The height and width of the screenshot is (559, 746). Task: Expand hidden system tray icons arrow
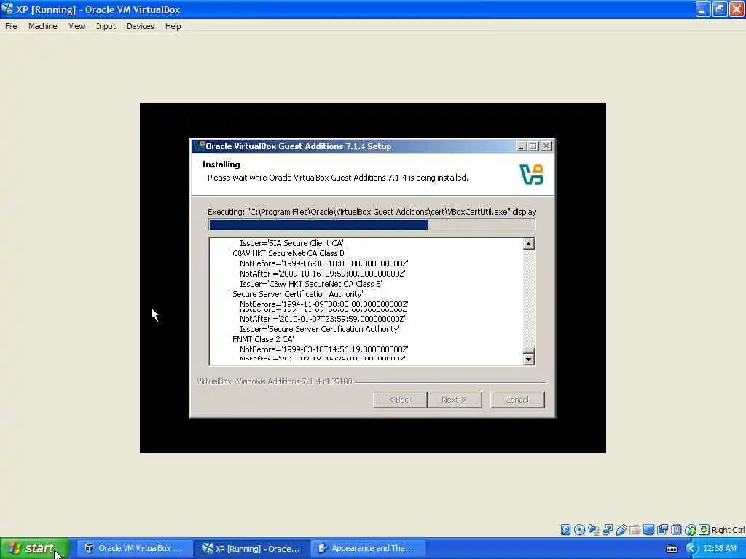(x=691, y=549)
